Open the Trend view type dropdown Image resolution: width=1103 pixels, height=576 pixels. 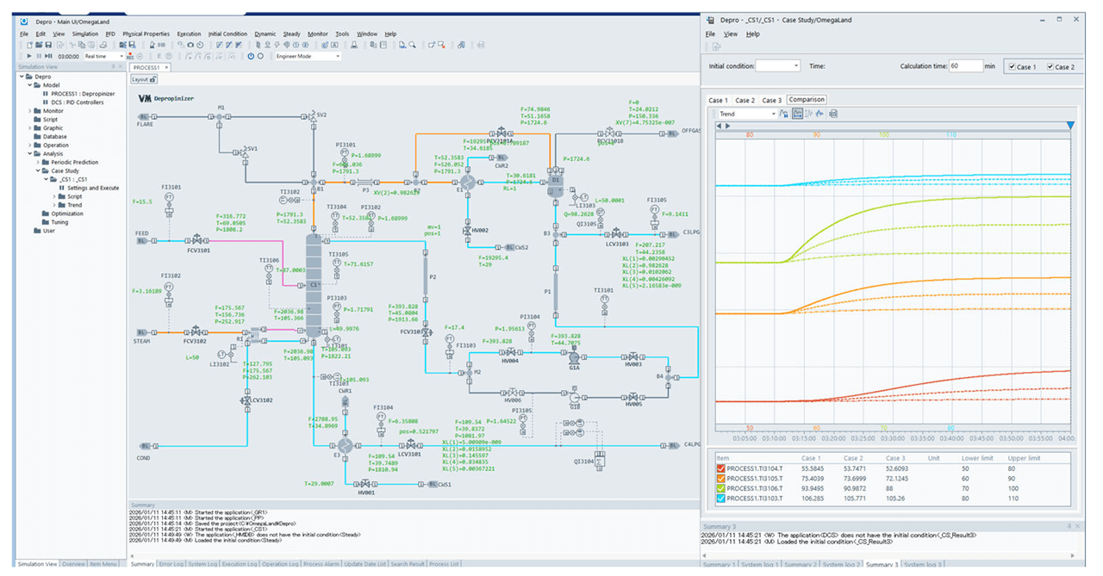(x=773, y=115)
